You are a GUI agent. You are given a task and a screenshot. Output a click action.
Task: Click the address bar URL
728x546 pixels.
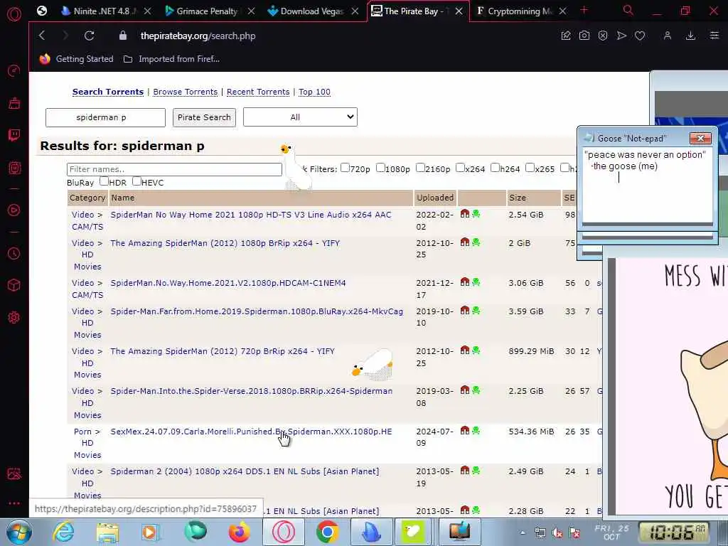point(198,36)
